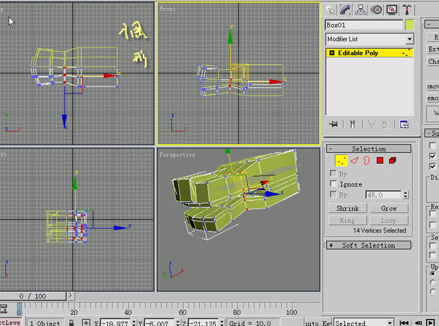
Task: Enable the 'By' angle checkbox beside 45.0
Action: pyautogui.click(x=333, y=194)
